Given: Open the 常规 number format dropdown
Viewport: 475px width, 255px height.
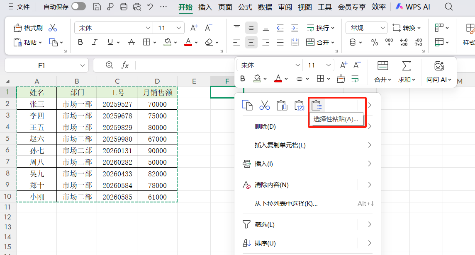Looking at the screenshot, I should 365,28.
